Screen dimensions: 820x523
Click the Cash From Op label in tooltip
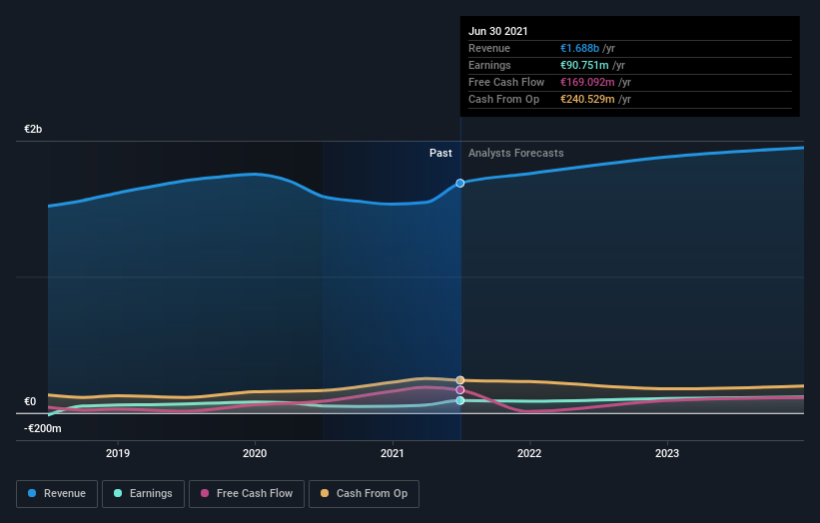pyautogui.click(x=503, y=99)
